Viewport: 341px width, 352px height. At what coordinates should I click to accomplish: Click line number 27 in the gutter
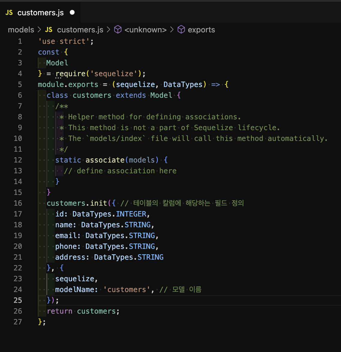click(x=18, y=322)
